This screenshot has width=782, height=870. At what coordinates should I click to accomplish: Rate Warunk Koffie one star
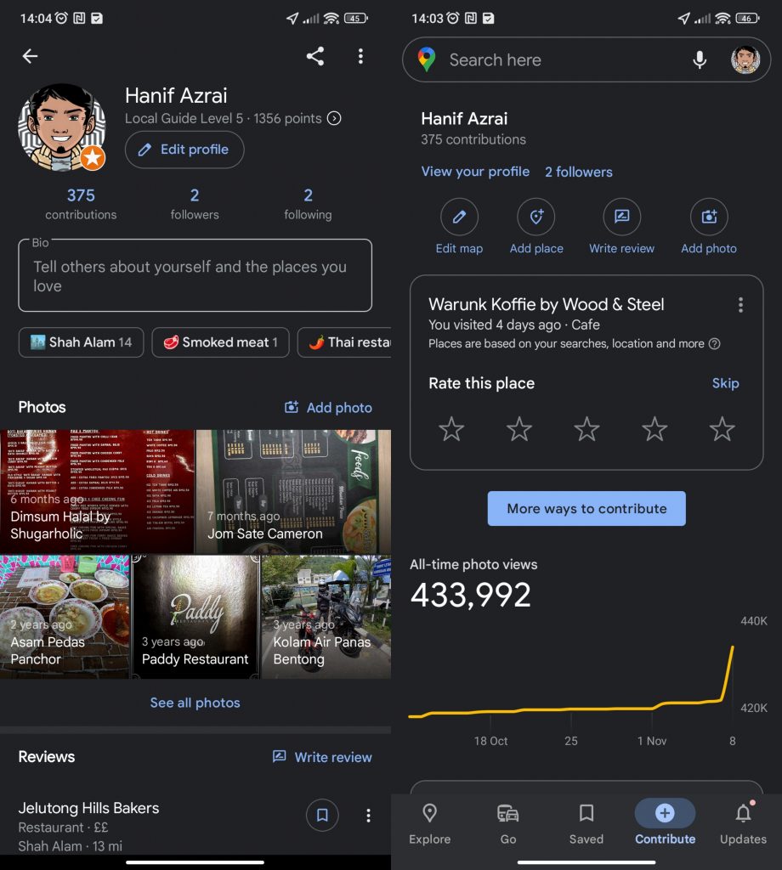coord(451,429)
